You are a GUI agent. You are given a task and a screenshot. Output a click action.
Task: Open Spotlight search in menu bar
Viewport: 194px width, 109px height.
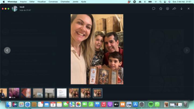(x=160, y=2)
